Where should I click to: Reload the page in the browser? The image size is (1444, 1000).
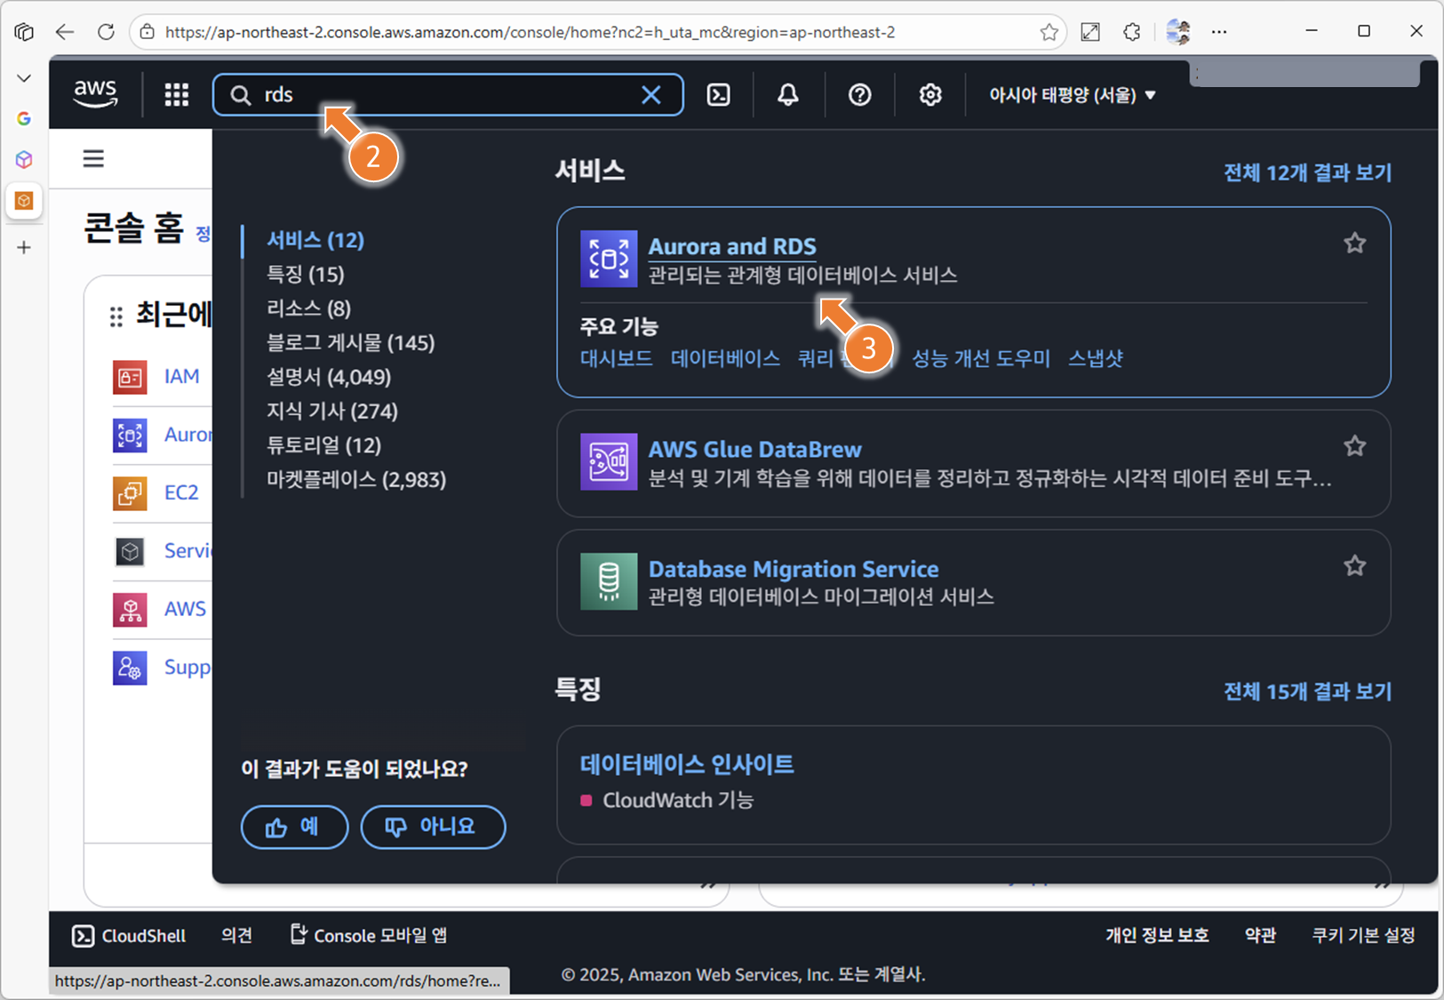(x=106, y=32)
